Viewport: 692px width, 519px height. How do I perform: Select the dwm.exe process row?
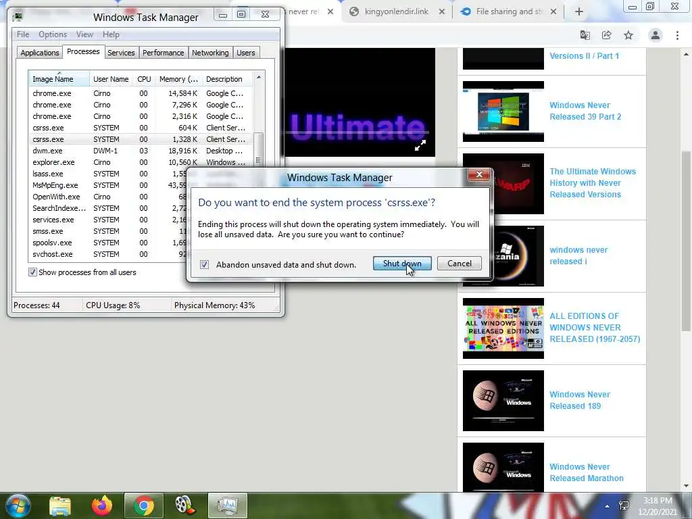coord(141,151)
